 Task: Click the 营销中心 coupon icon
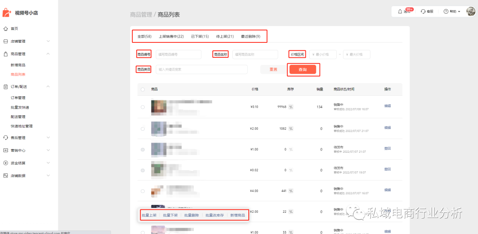point(5,150)
